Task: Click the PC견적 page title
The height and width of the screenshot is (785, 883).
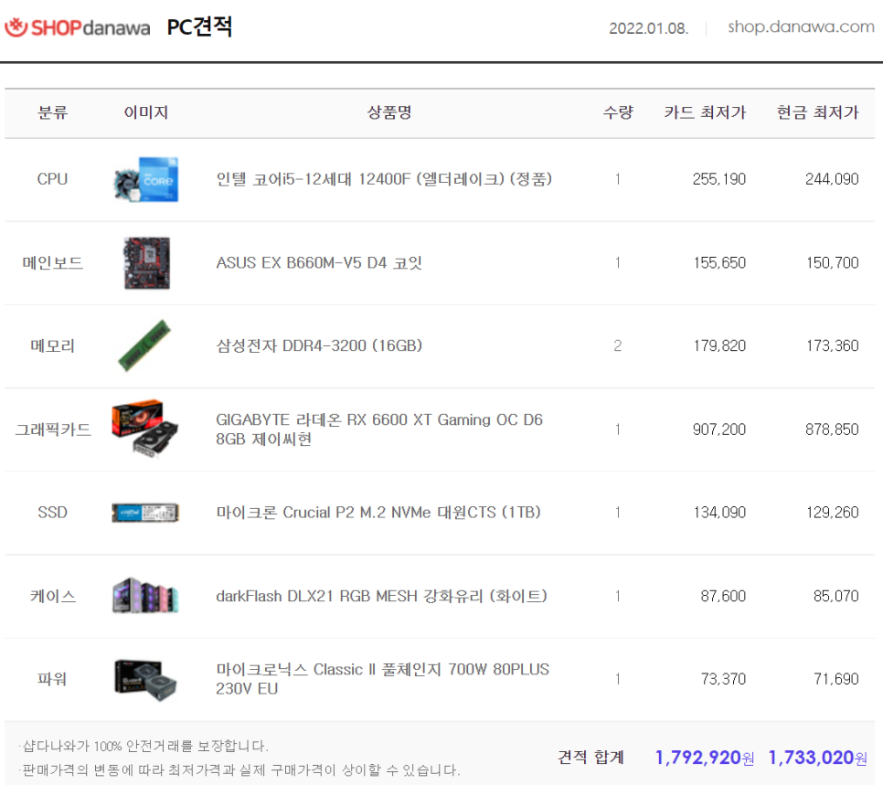Action: 199,27
